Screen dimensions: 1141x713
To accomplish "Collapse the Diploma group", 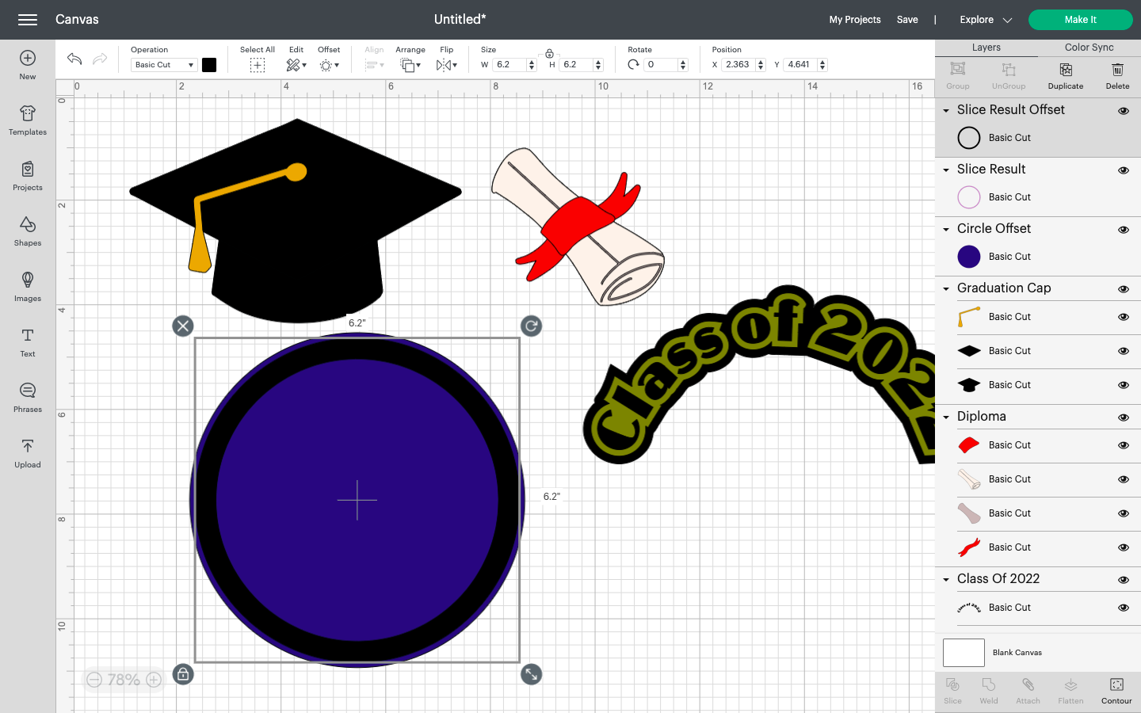I will (x=946, y=418).
